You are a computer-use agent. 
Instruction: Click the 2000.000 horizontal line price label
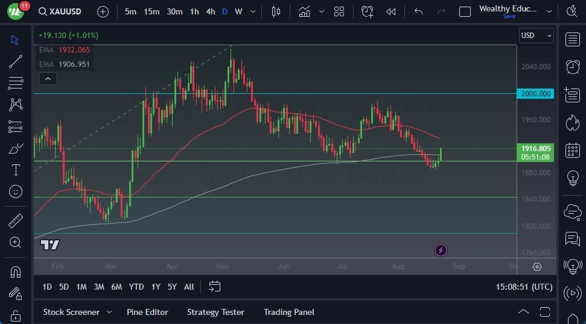(536, 93)
